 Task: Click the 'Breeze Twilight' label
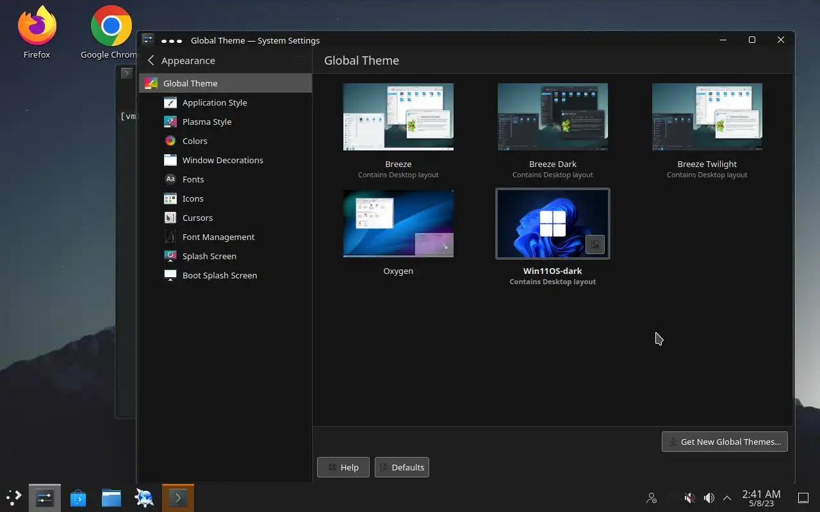[x=707, y=164]
